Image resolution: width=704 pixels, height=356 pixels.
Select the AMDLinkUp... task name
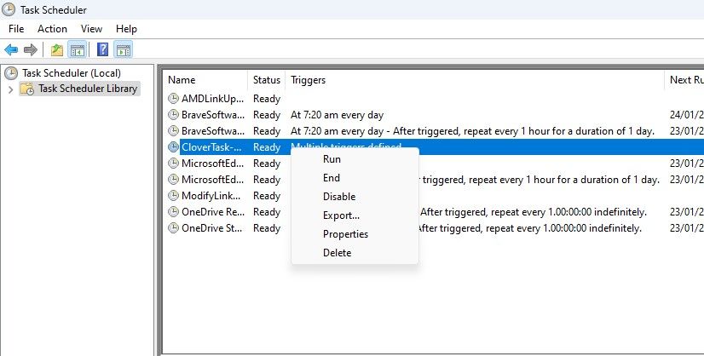(213, 99)
